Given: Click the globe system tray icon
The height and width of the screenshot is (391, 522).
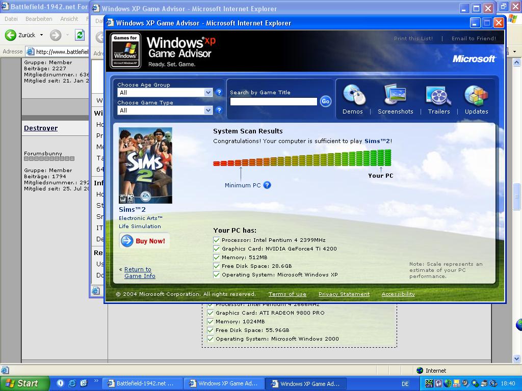Looking at the screenshot, I should [x=447, y=384].
